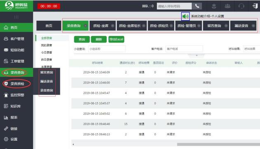Close the 质检-坐席 tab
The width and height of the screenshot is (260, 149).
(113, 26)
